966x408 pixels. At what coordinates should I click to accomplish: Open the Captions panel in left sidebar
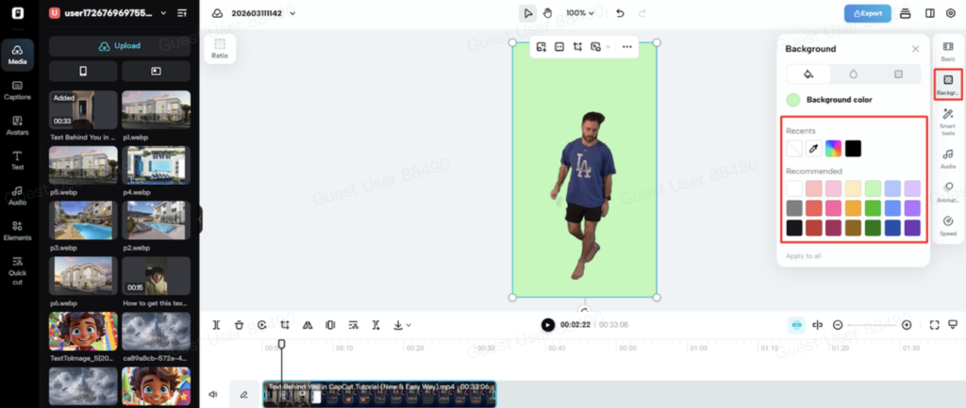pos(17,90)
